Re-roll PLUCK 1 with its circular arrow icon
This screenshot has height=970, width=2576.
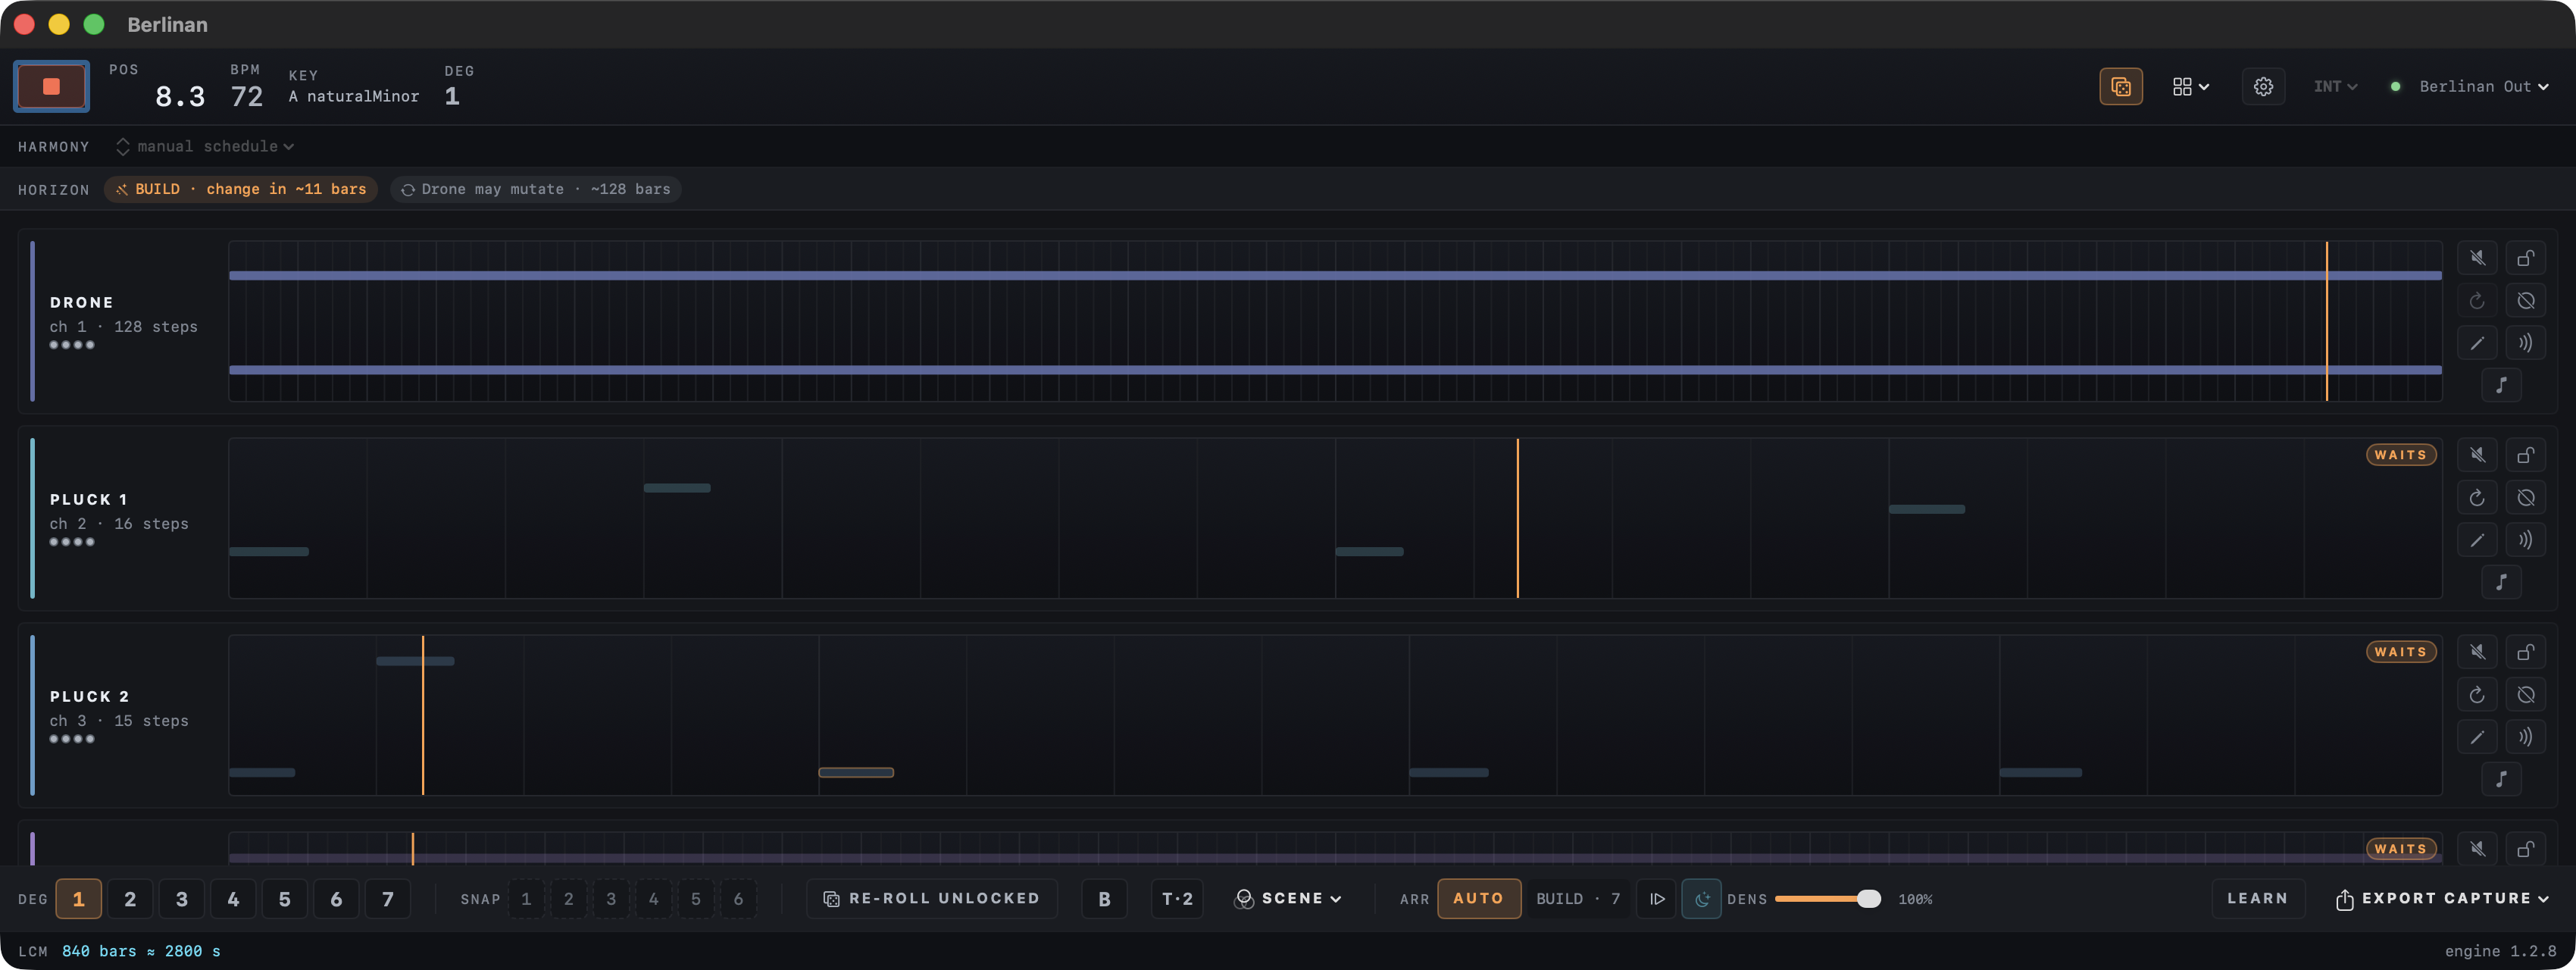(2477, 497)
